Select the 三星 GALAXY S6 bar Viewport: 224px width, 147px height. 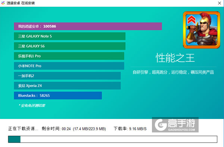[69, 46]
